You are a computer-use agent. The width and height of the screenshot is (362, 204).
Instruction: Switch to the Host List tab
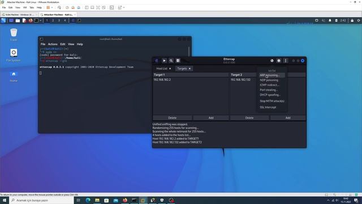(x=162, y=69)
